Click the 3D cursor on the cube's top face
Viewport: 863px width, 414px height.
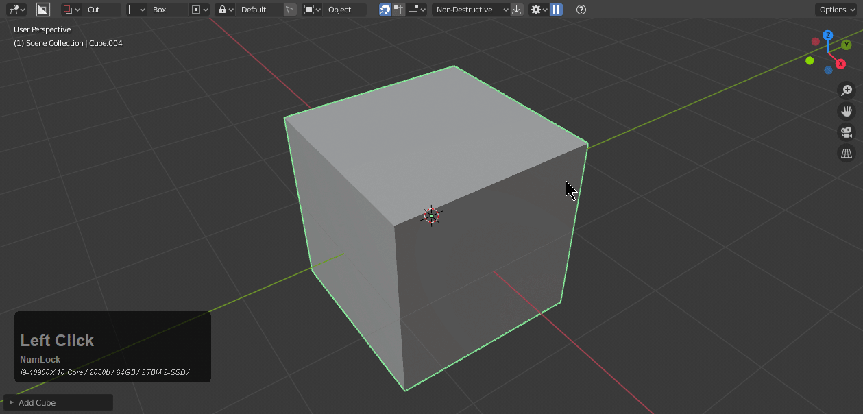[431, 215]
